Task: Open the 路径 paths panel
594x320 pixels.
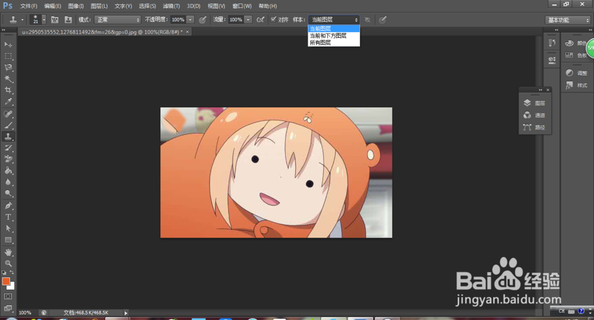Action: tap(535, 127)
